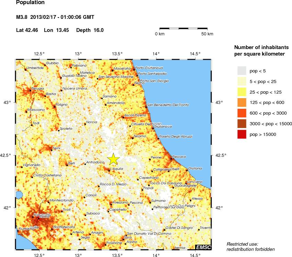Click the EMSC logo on the map
The image size is (292, 257).
[203, 247]
